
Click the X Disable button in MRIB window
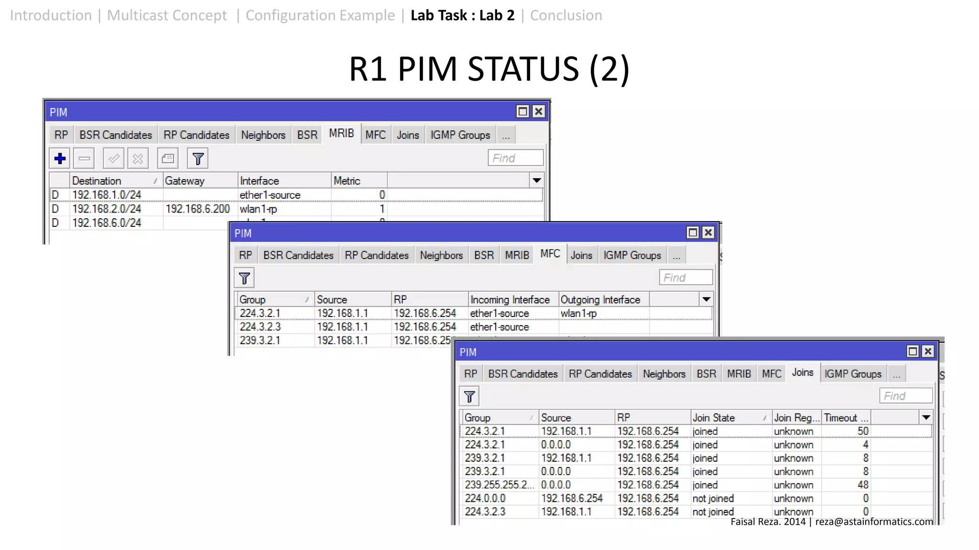(x=138, y=159)
